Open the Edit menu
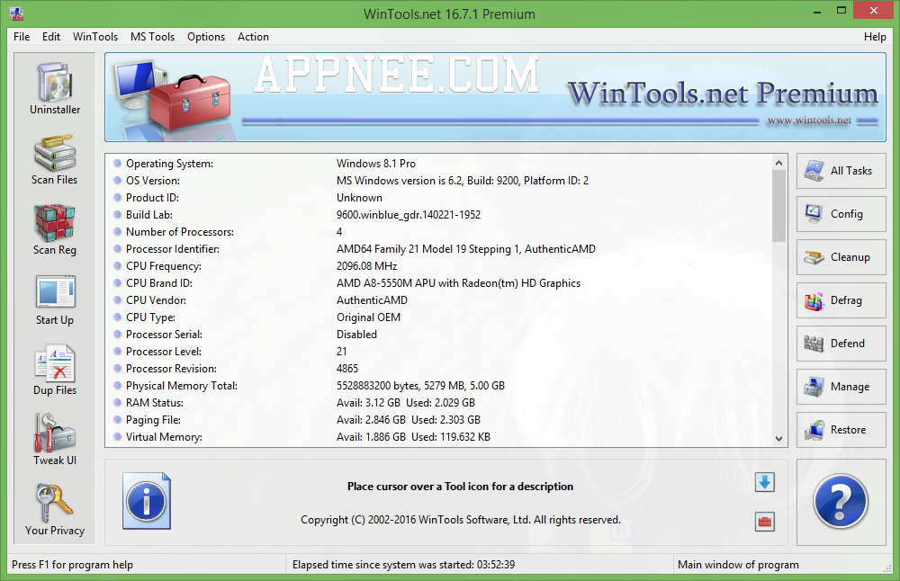The image size is (900, 581). coord(51,37)
